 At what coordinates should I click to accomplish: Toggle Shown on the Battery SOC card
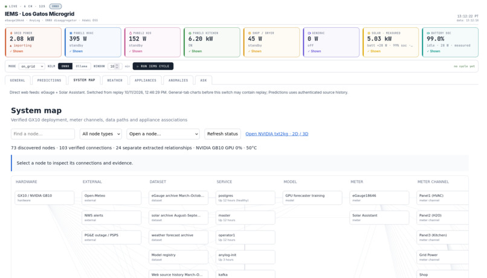434,51
